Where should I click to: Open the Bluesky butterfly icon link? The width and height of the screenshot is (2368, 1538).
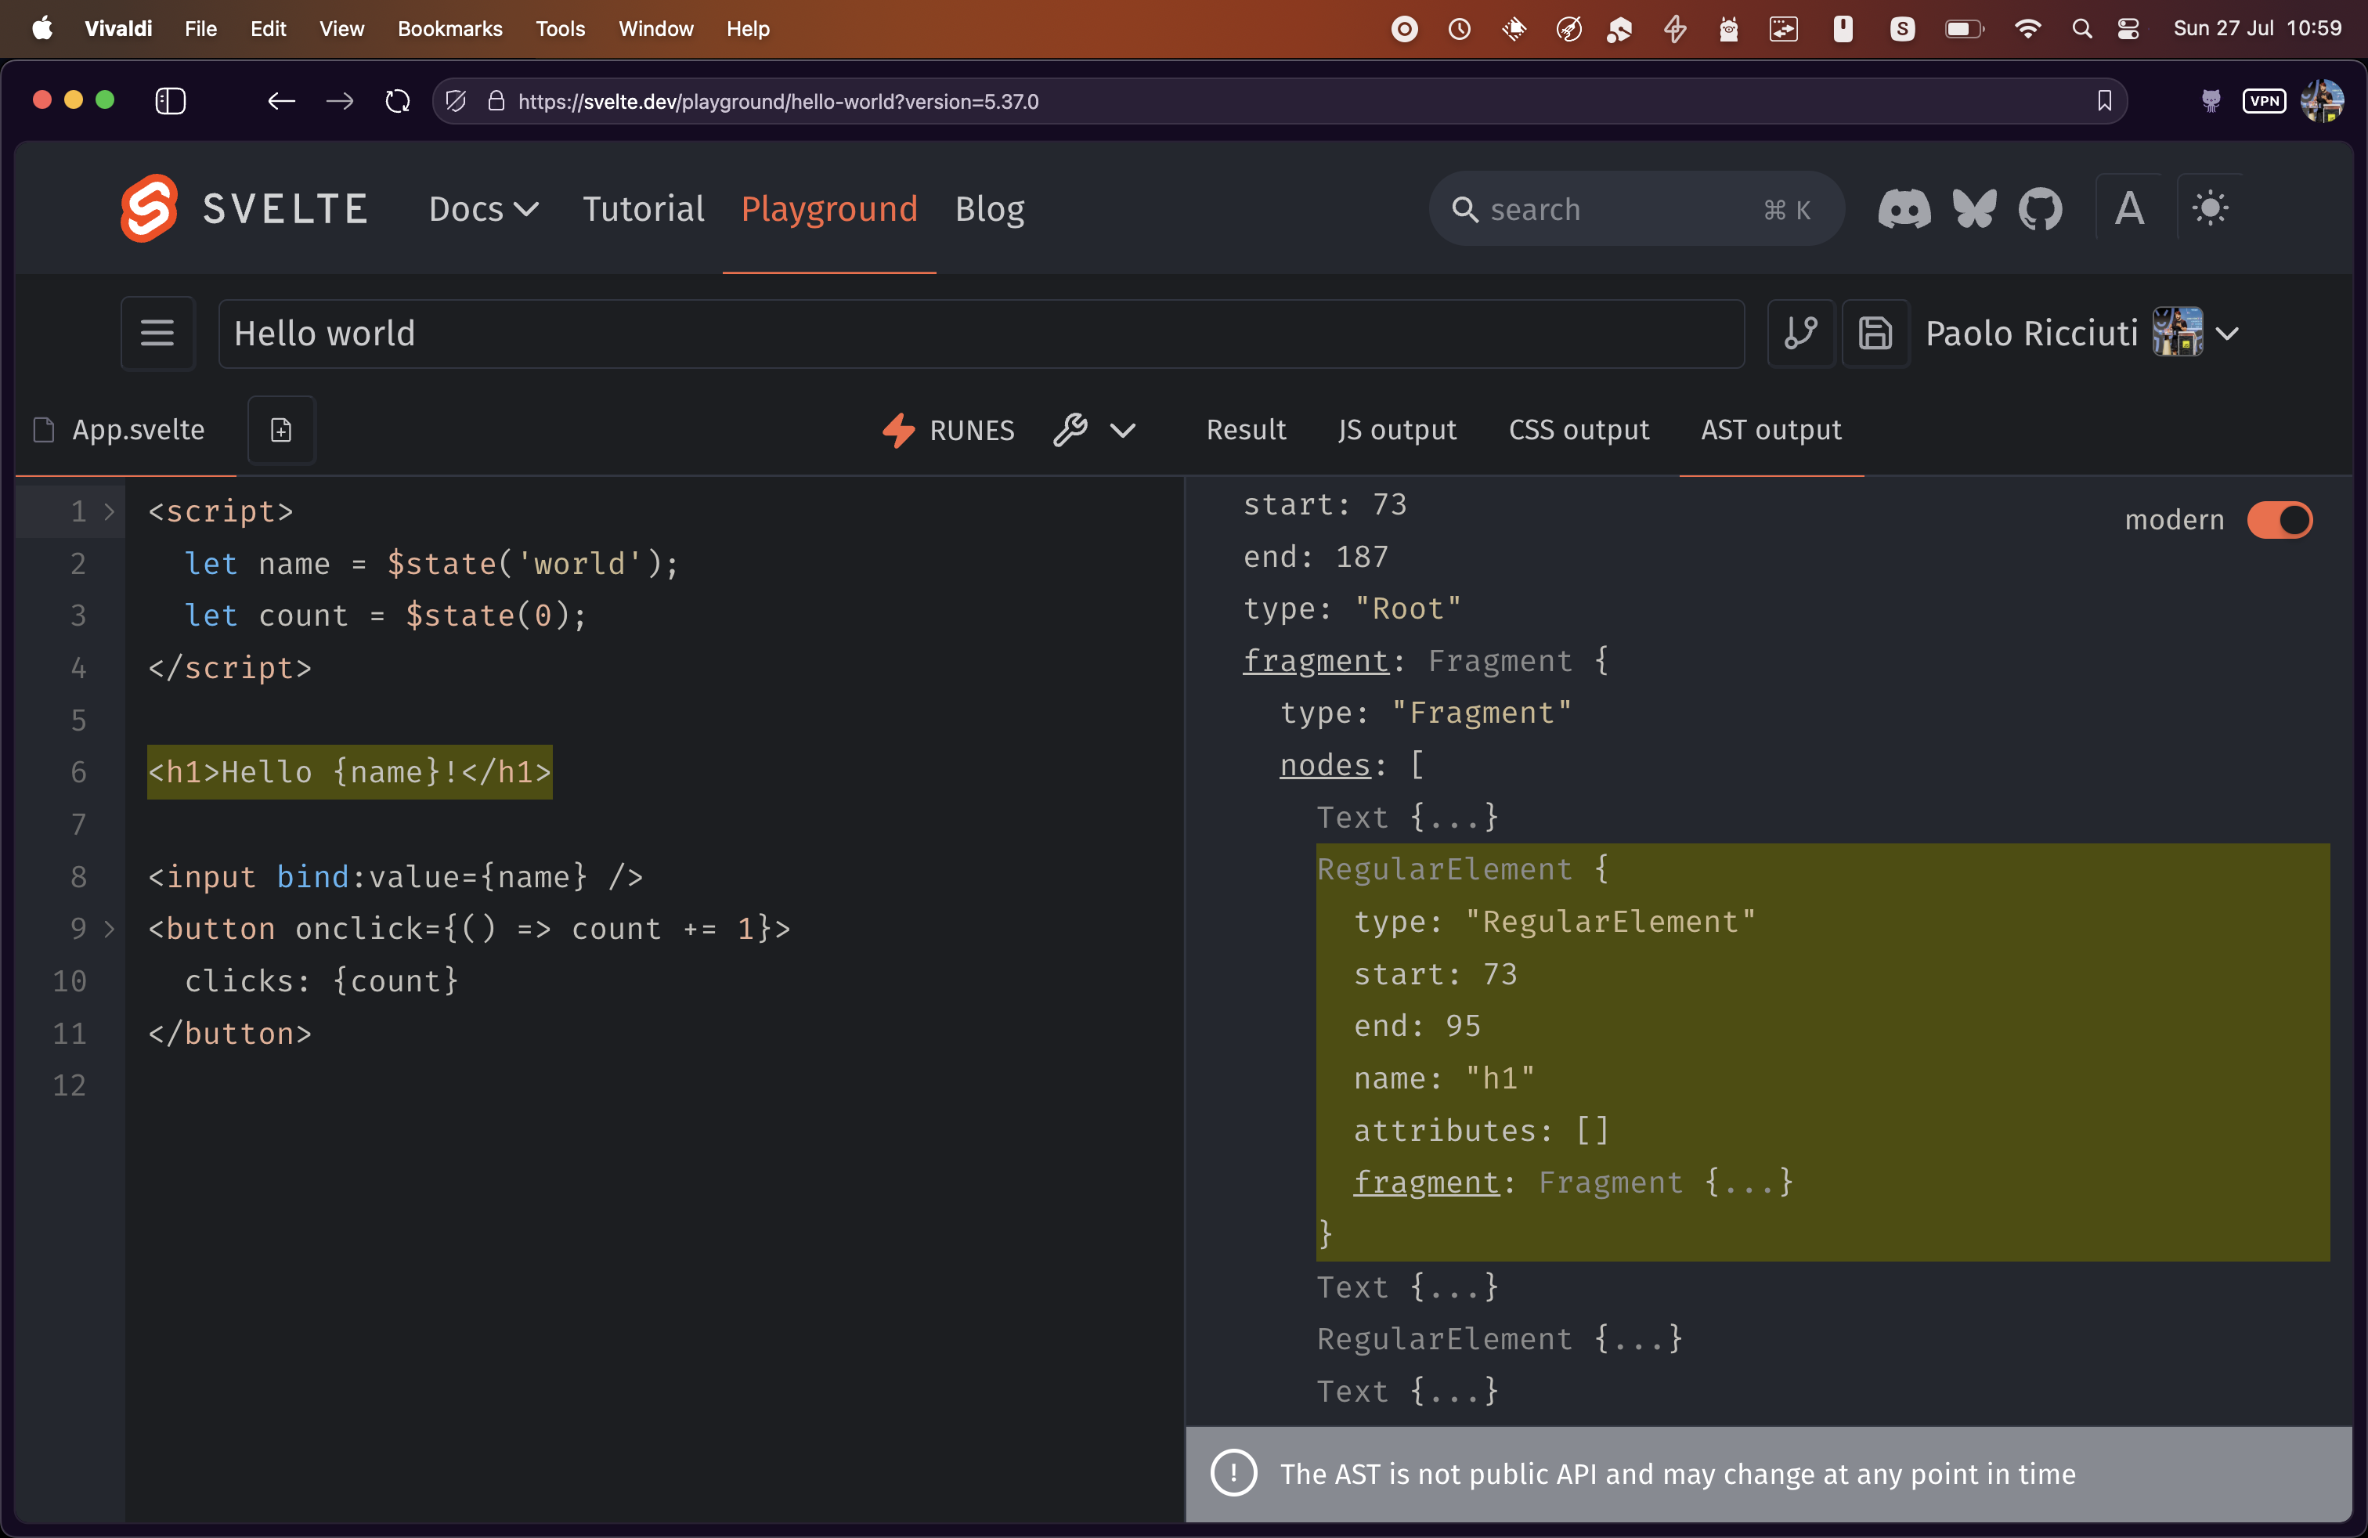1974,209
